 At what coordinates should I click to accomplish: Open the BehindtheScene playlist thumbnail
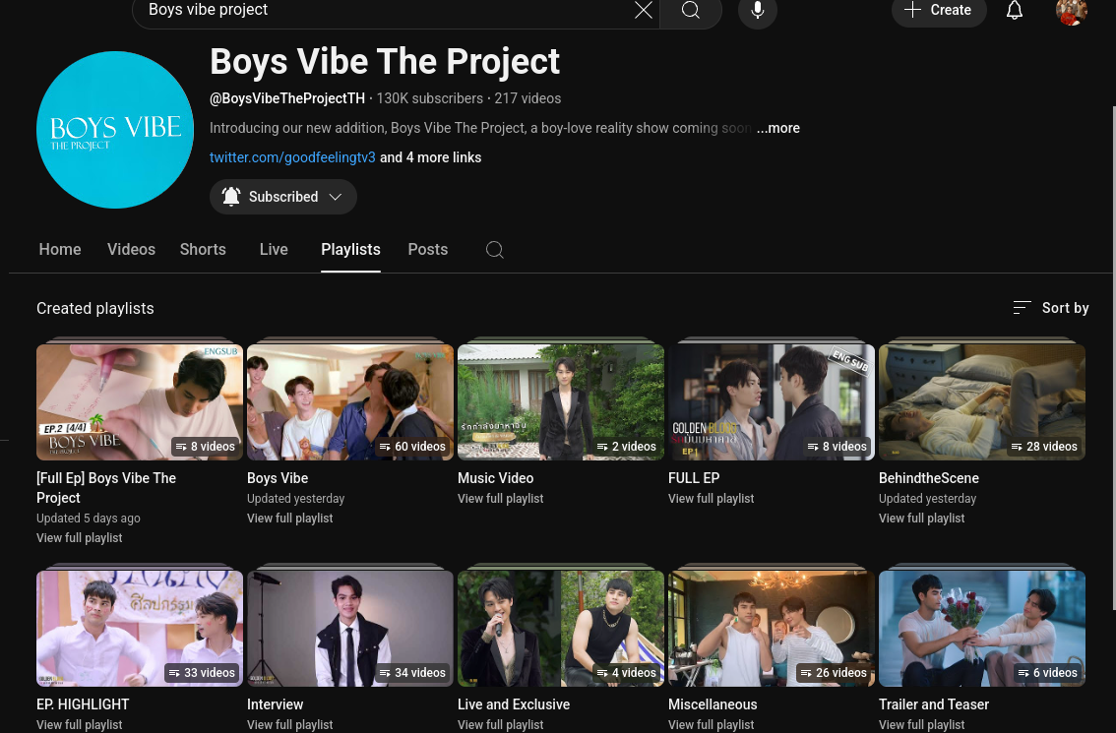(982, 402)
